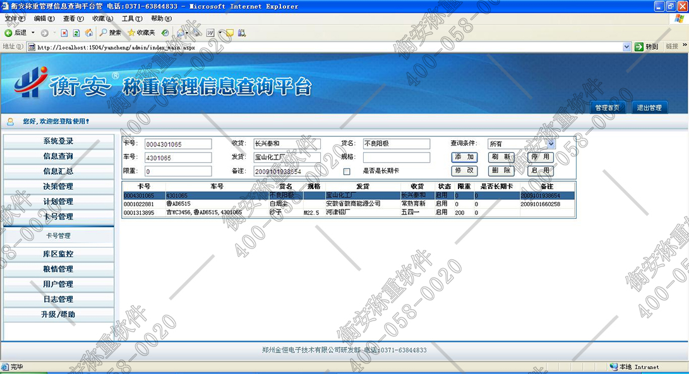Click the Refresh page icon
Screen dimensions: 689x374
pyautogui.click(x=76, y=32)
